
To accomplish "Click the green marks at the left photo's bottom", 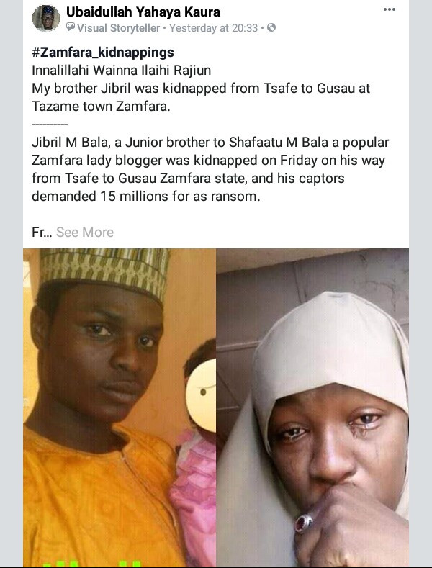I will pyautogui.click(x=91, y=564).
